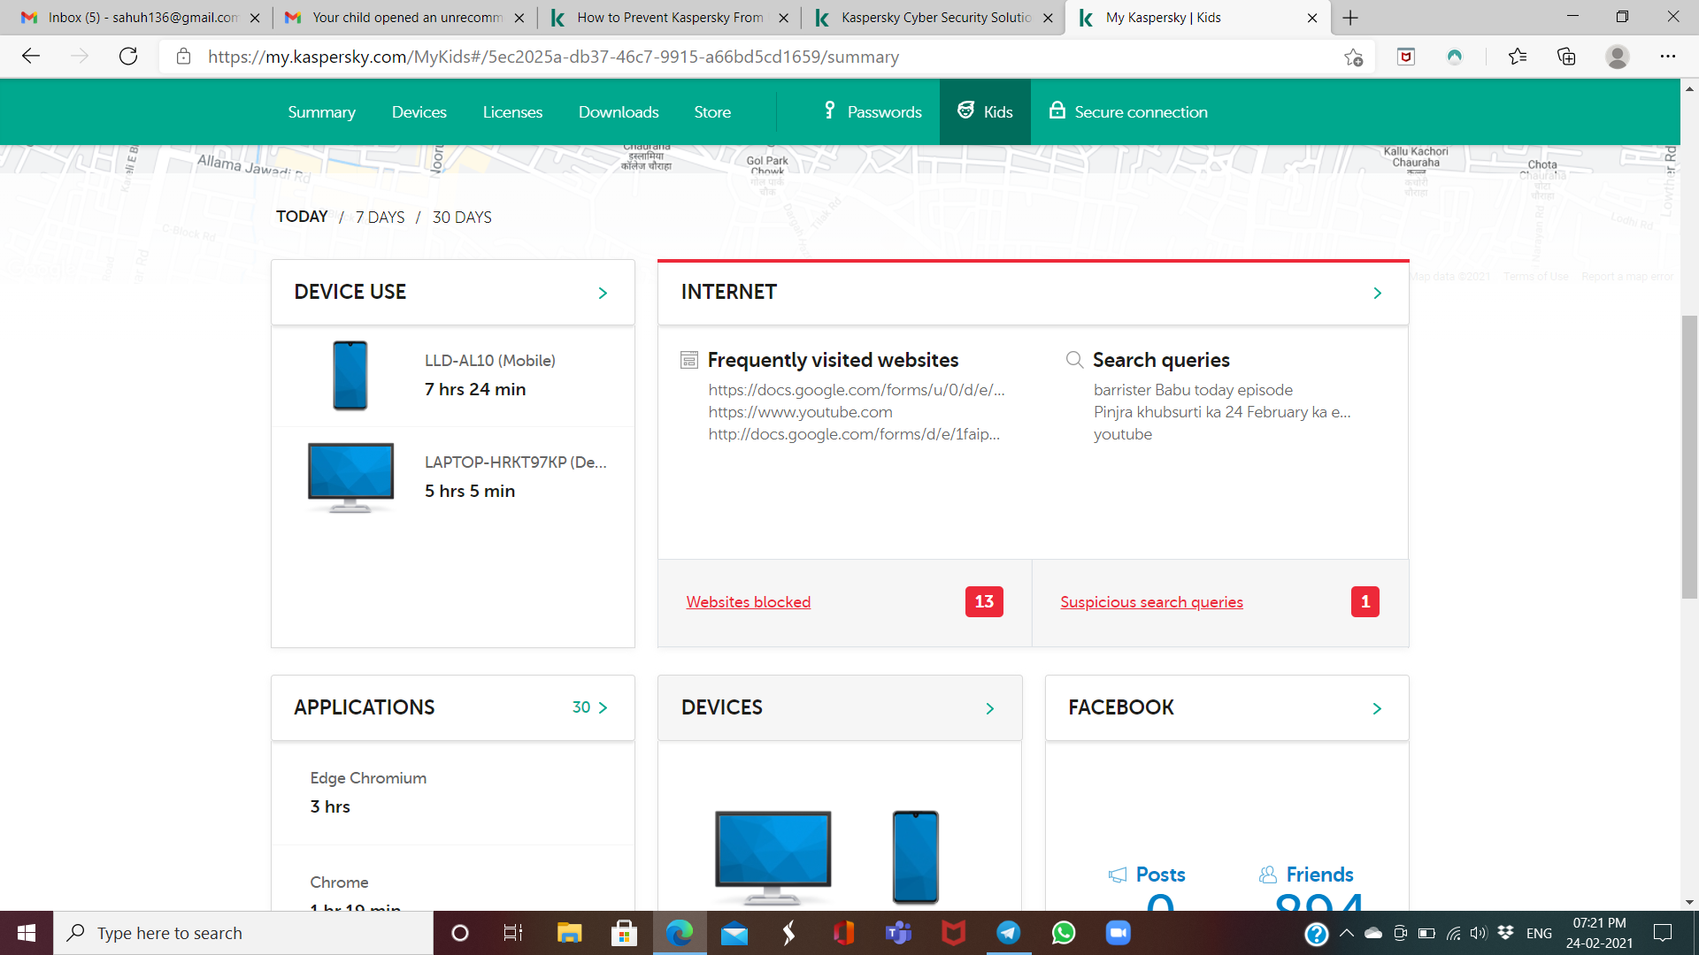Viewport: 1699px width, 955px height.
Task: Open Zoom from the taskbar
Action: coord(1119,933)
